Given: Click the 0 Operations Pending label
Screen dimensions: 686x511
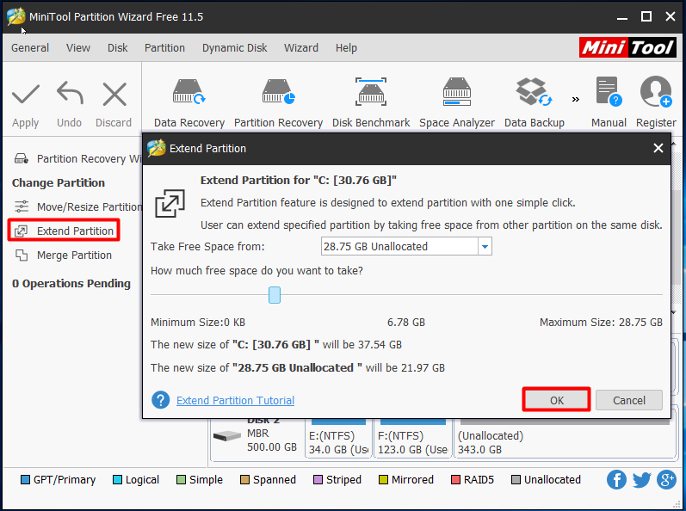Looking at the screenshot, I should (71, 284).
